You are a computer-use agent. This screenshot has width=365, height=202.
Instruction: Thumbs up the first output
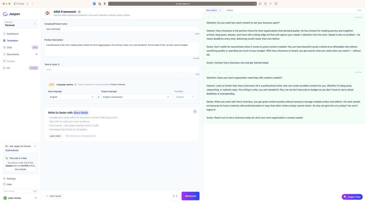226,17
